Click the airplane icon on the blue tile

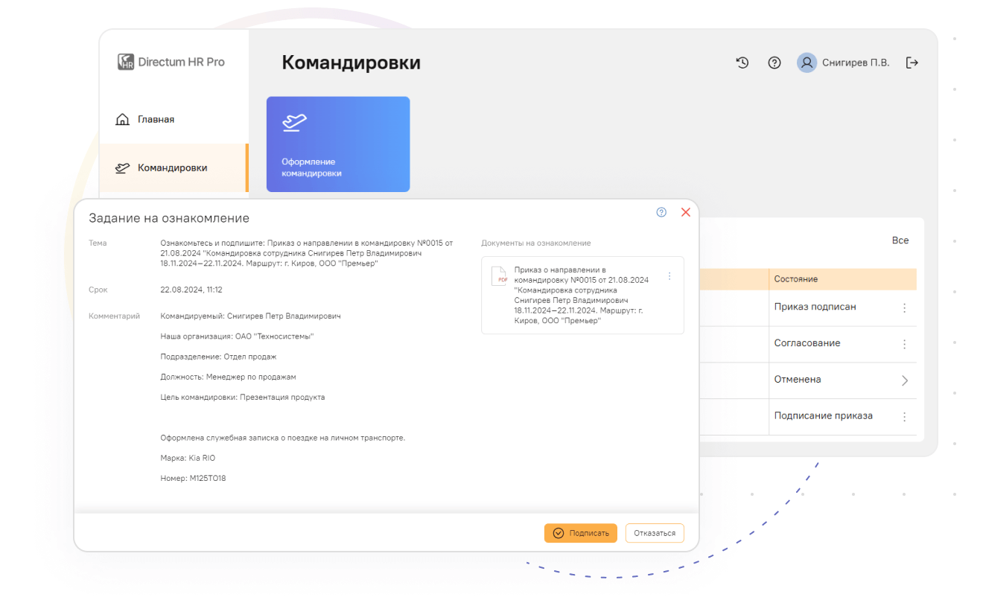tap(294, 123)
